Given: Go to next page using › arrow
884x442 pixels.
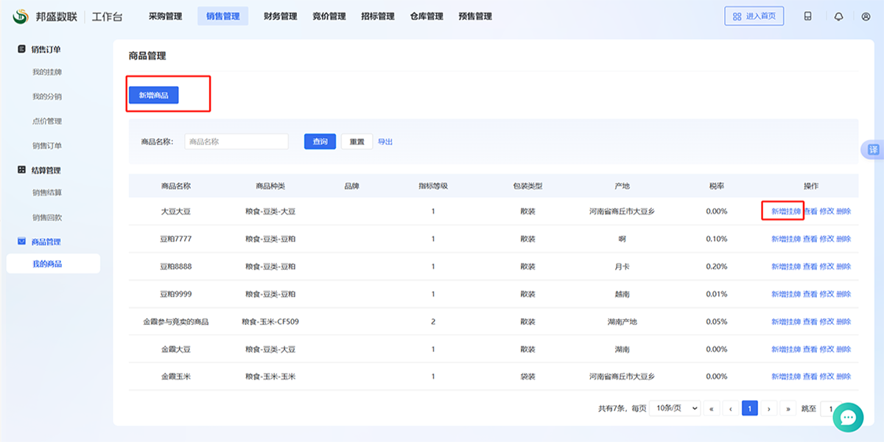Looking at the screenshot, I should click(x=769, y=407).
